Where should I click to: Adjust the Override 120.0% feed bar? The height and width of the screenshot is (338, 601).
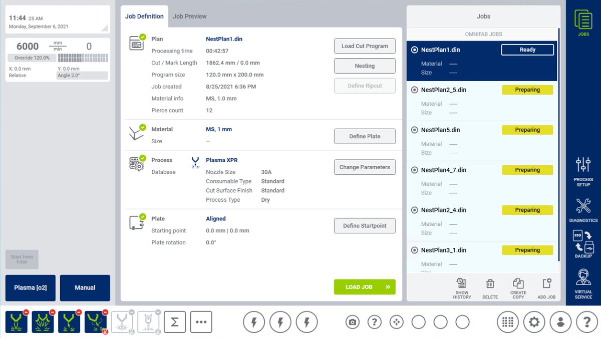pos(58,58)
